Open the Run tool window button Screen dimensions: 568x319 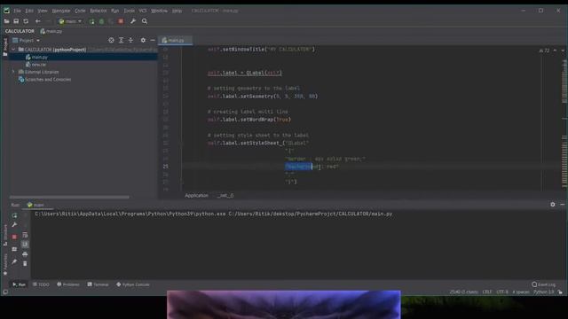pyautogui.click(x=19, y=284)
